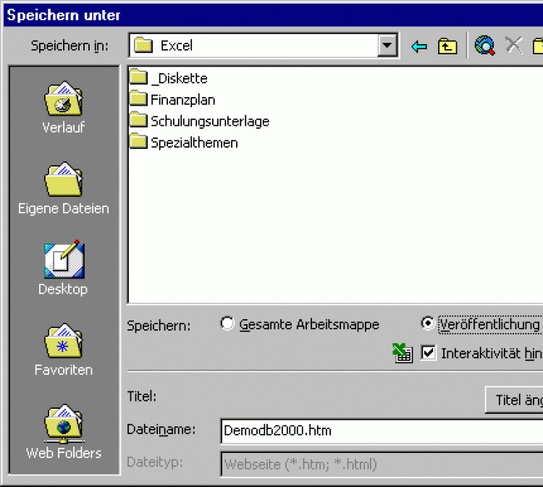This screenshot has width=543, height=487.
Task: Uncheck the Interaktivität hinzufügen checkbox
Action: (x=429, y=353)
